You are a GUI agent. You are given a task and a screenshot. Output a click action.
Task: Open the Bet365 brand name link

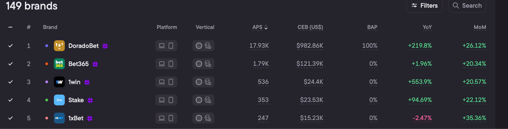tap(78, 64)
